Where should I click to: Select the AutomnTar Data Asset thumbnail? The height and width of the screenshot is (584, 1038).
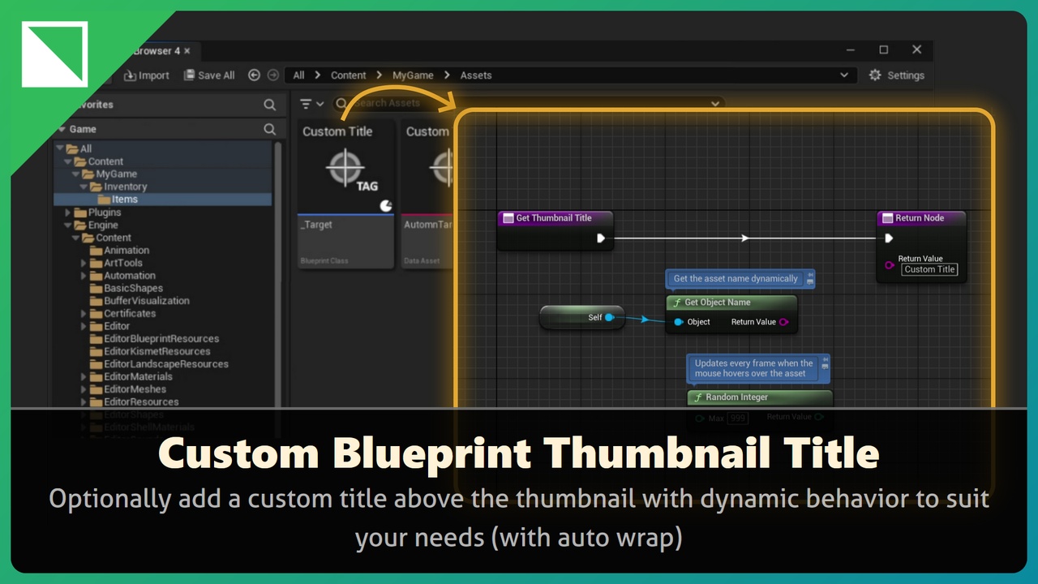[428, 195]
